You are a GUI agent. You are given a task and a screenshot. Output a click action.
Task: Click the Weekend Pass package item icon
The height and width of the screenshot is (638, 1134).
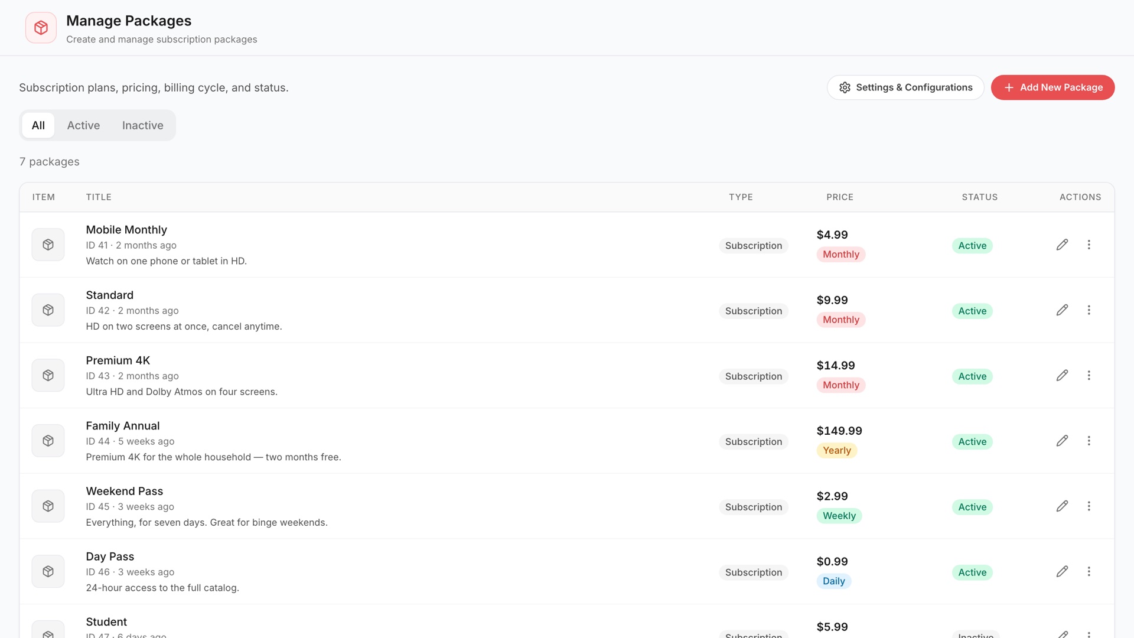48,506
